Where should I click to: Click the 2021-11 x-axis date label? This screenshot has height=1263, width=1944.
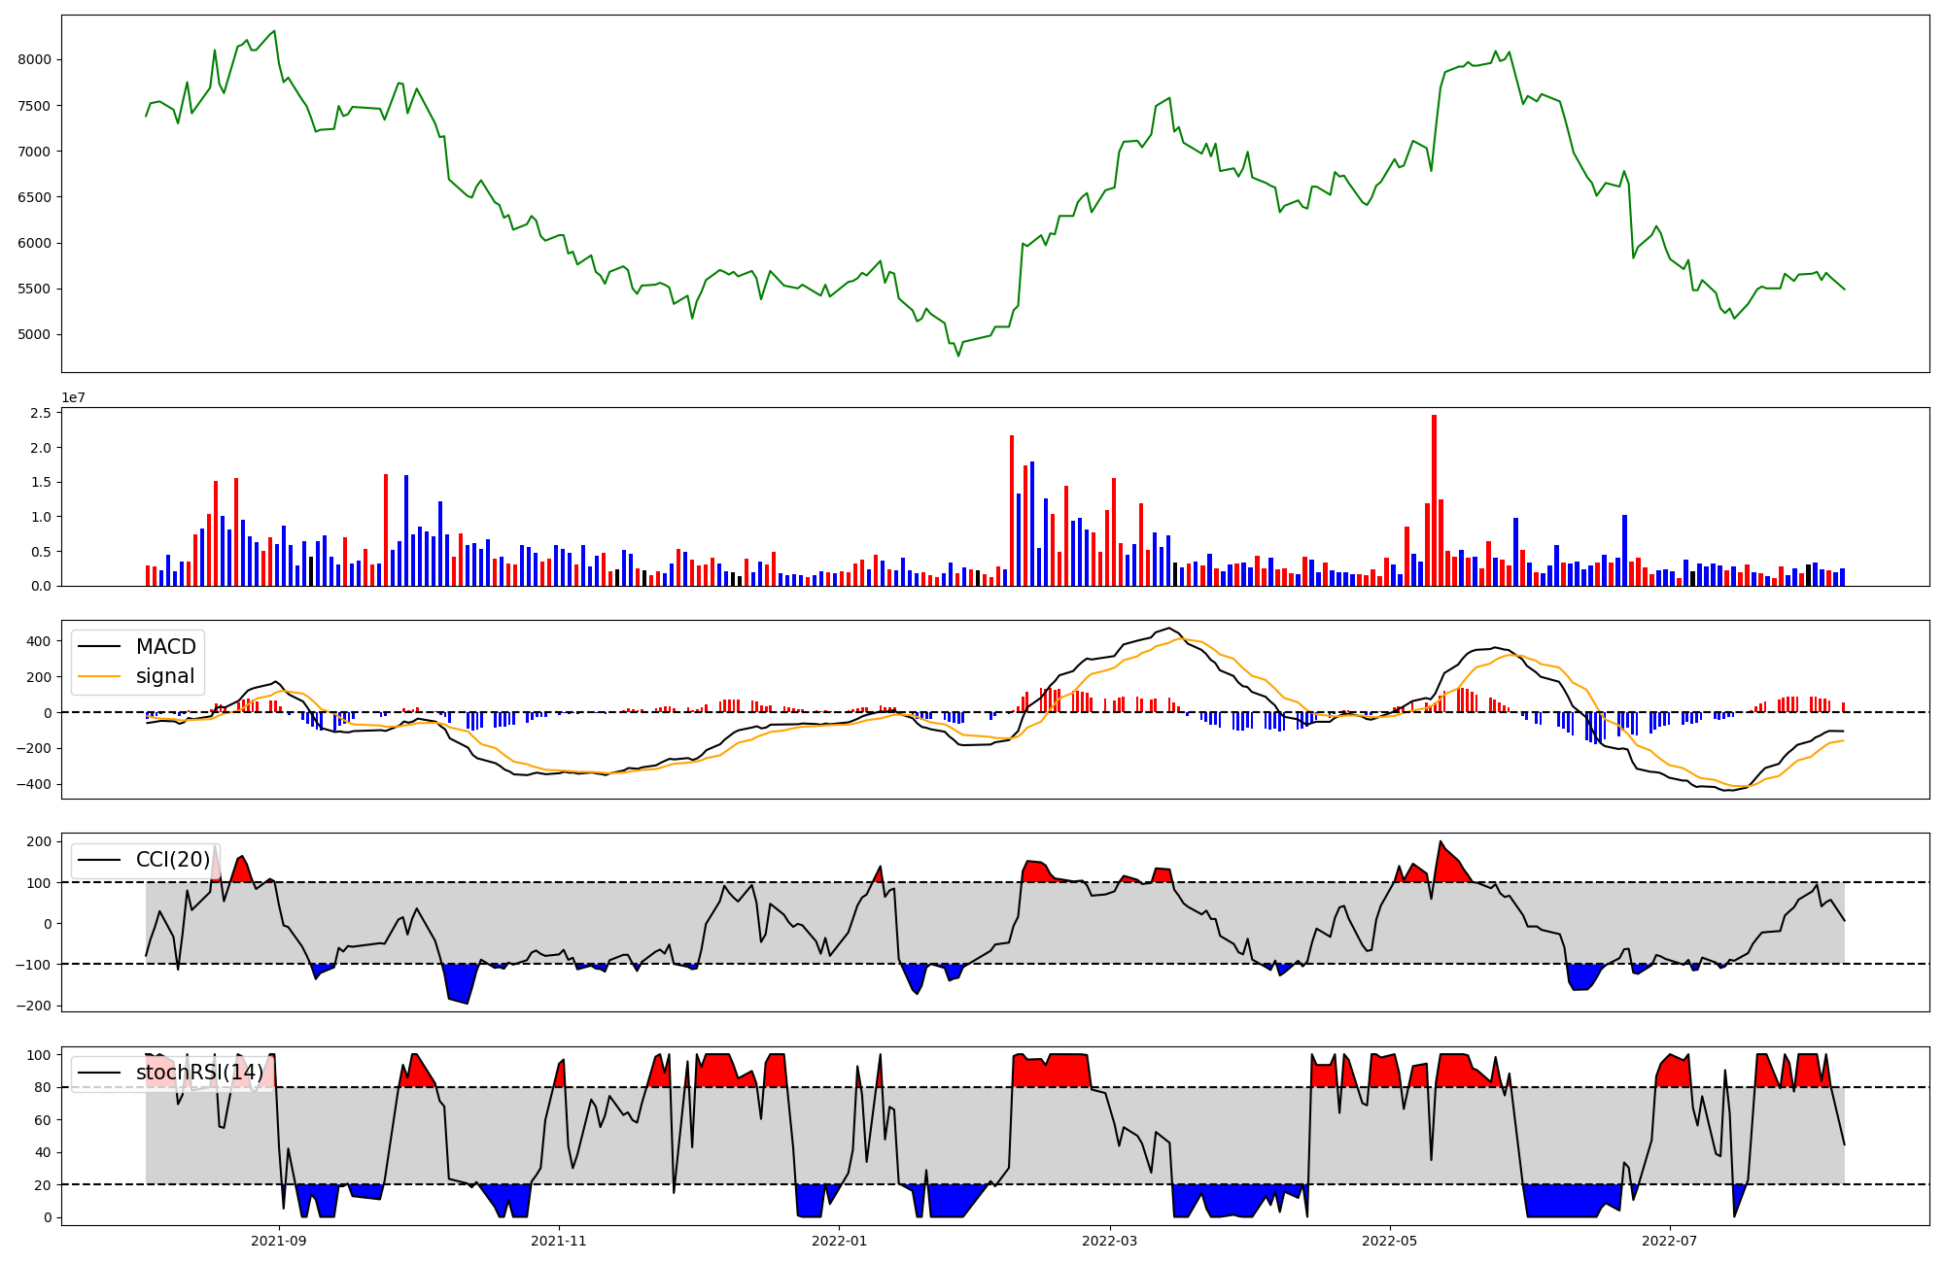coord(559,1241)
